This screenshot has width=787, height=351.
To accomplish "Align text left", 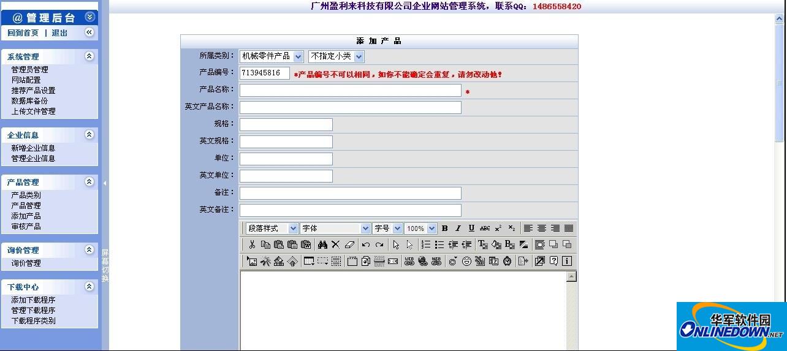I will coord(528,228).
